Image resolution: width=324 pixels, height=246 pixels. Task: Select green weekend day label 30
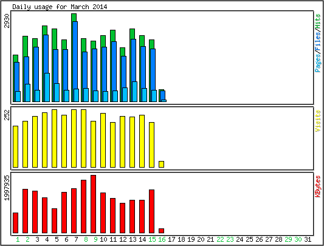tap(298, 239)
